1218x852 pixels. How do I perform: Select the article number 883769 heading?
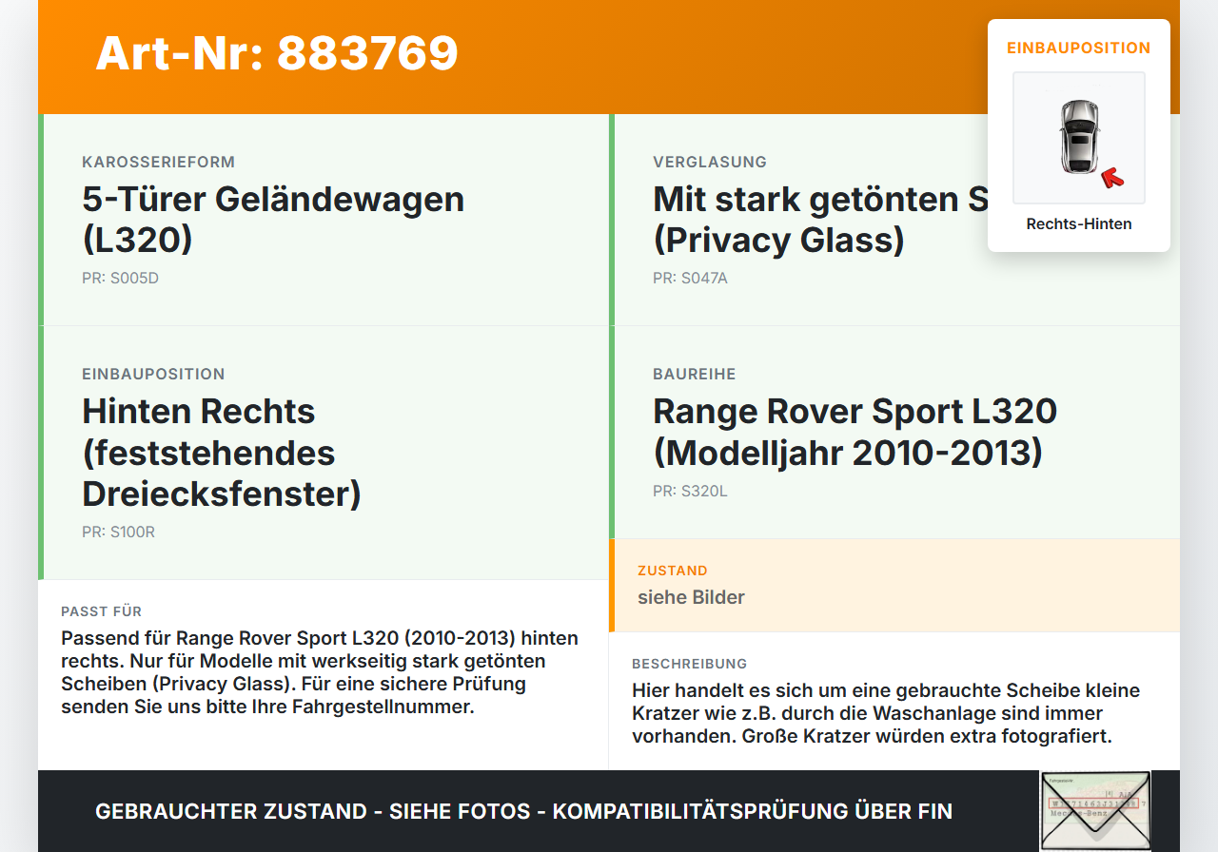point(277,53)
